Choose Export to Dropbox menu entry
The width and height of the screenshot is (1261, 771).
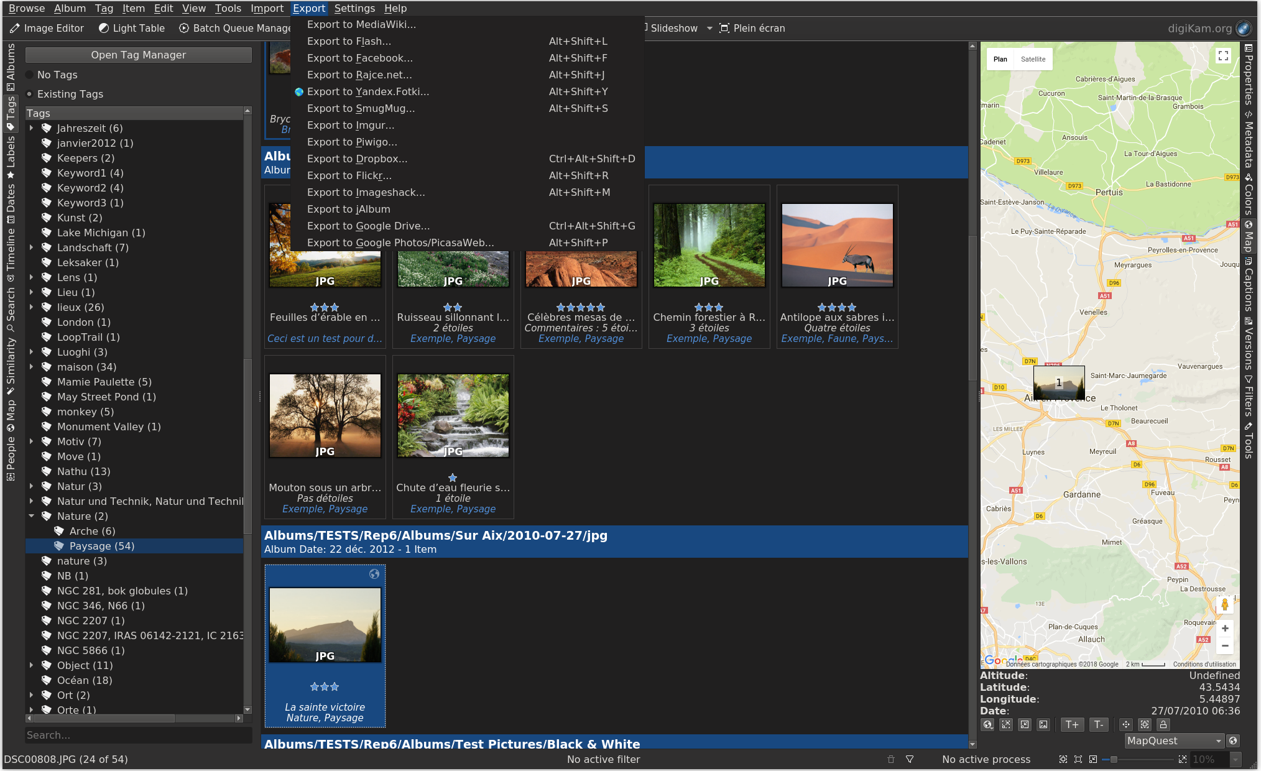pos(357,159)
